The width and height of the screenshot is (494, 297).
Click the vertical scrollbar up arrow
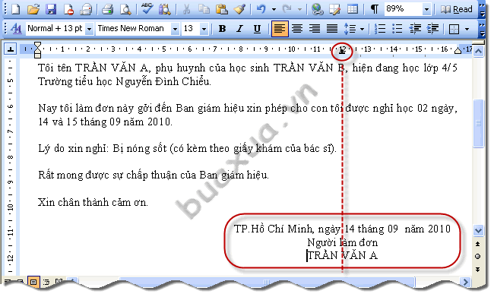479,51
